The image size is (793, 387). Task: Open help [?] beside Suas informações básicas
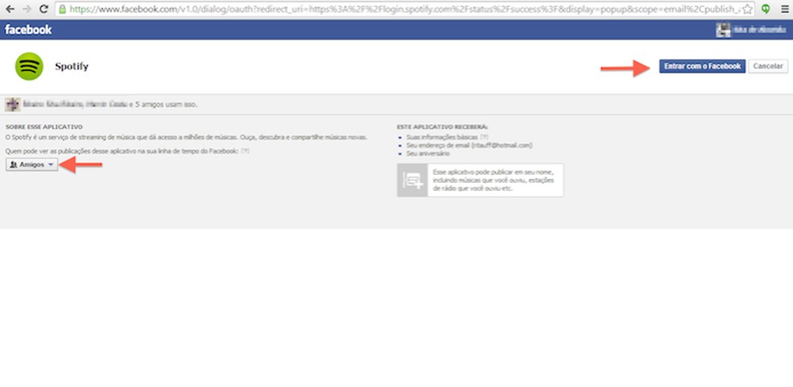pos(484,137)
